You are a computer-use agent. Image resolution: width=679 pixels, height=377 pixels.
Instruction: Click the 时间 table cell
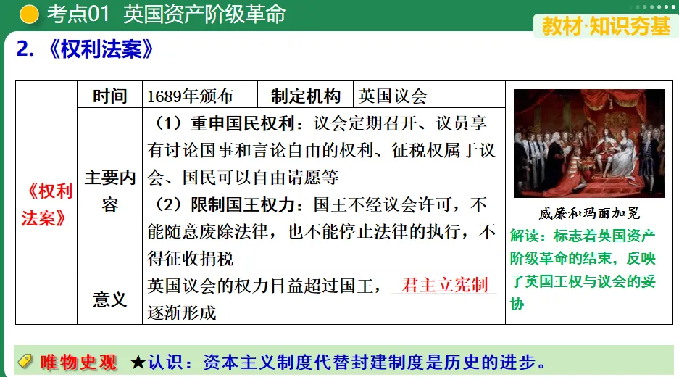(x=110, y=95)
